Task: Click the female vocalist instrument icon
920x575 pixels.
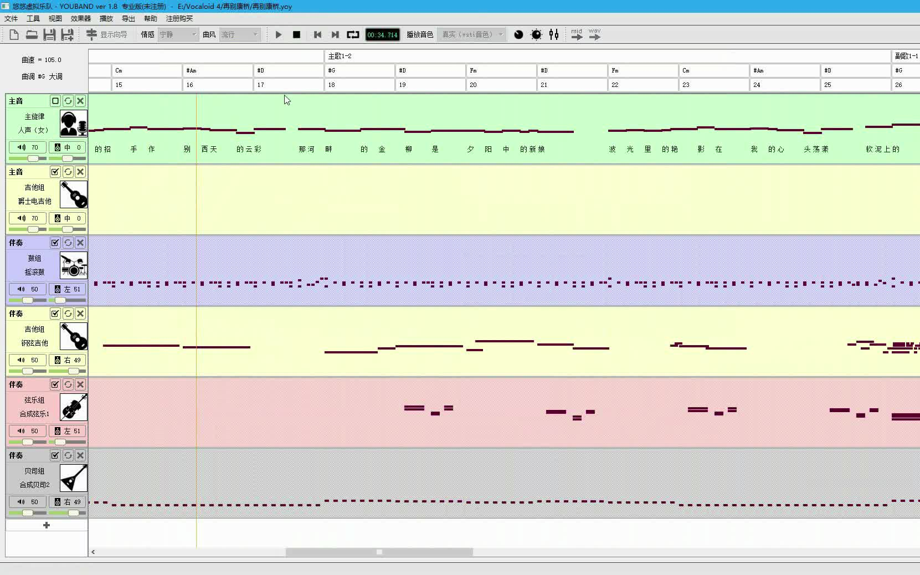Action: [74, 124]
